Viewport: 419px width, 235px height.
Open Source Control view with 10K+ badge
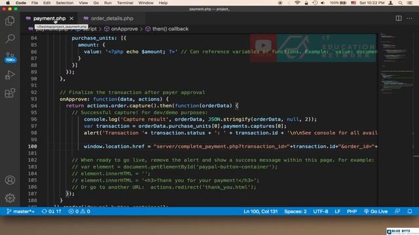point(10,57)
